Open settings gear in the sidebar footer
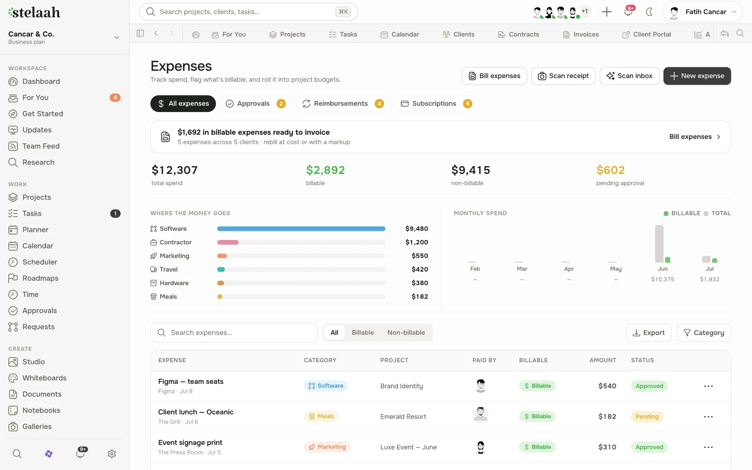Screen dimensions: 752x470 [112, 454]
